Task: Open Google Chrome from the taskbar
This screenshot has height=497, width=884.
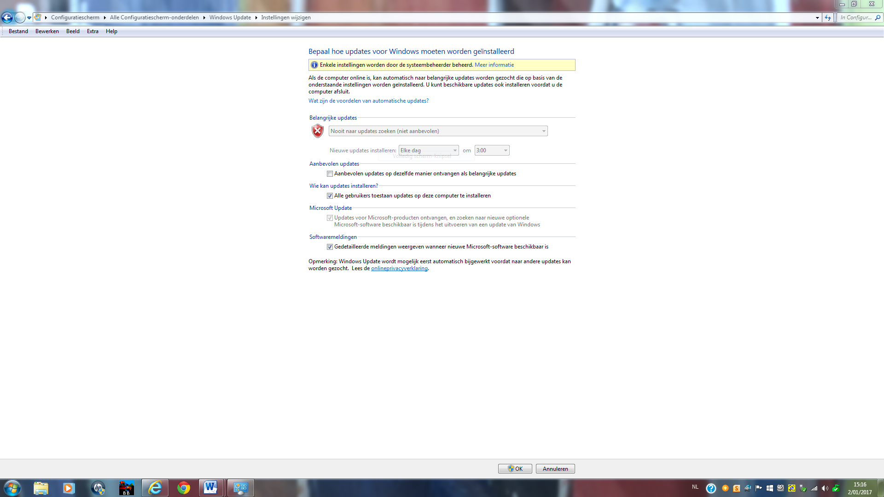Action: coord(184,488)
